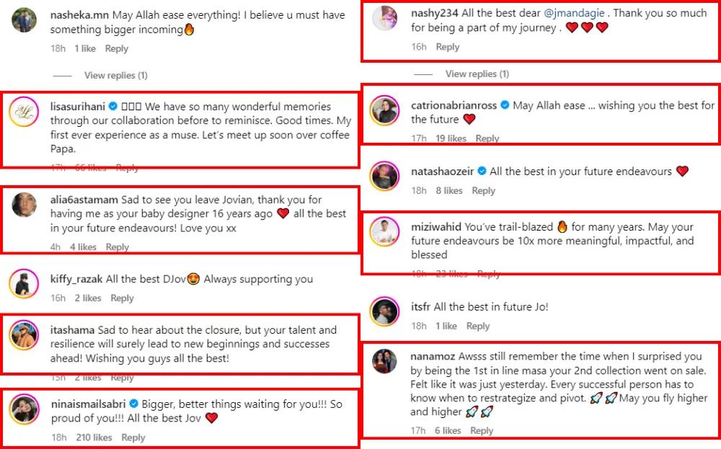This screenshot has width=721, height=449.
Task: Open natashaozeir's profile picture
Action: 385,177
